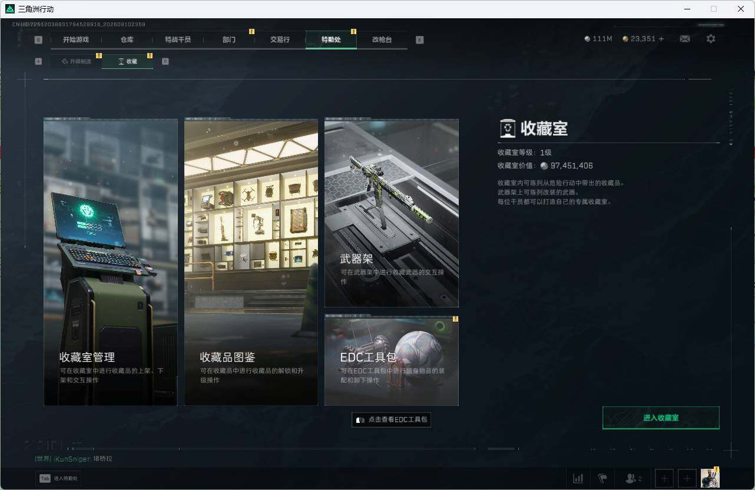Click the player avatar portrait

710,478
